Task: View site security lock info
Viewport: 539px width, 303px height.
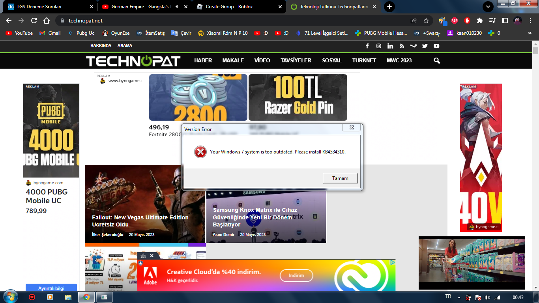Action: click(x=62, y=21)
